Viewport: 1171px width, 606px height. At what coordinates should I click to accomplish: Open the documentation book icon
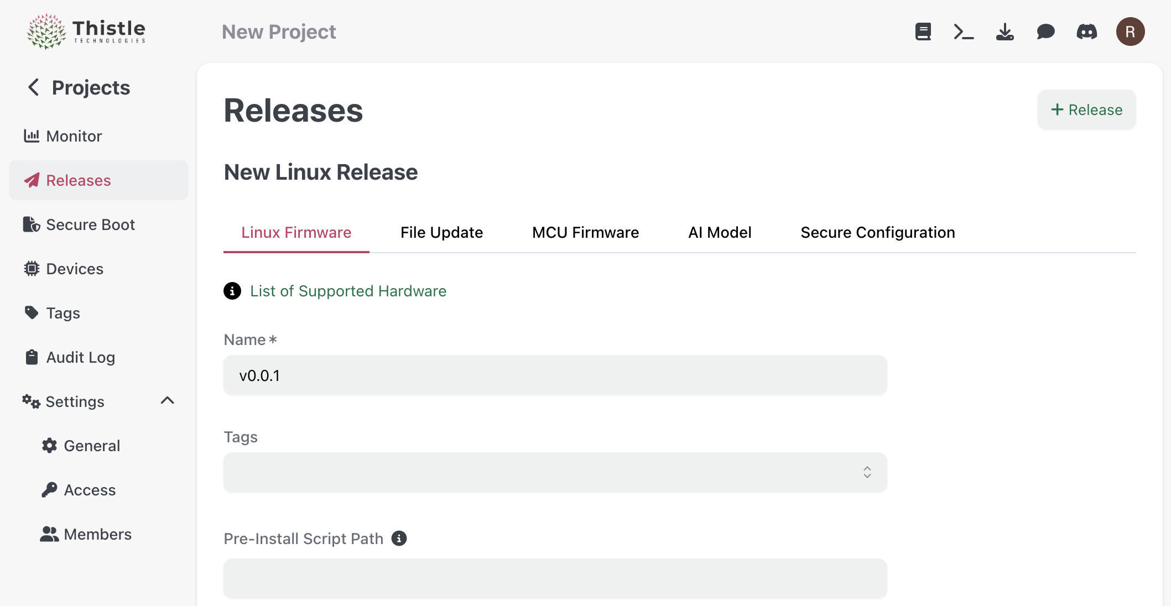[922, 32]
